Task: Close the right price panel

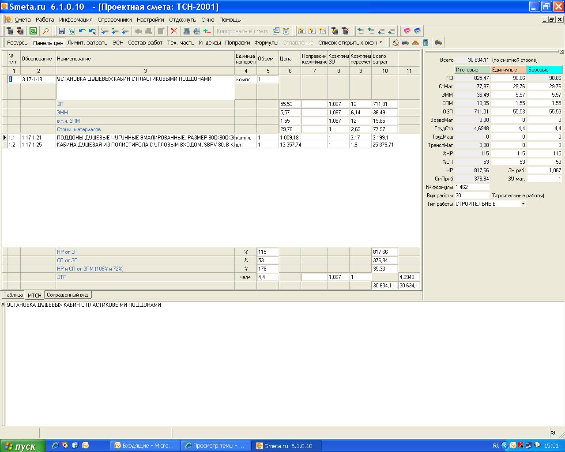Action: click(x=562, y=52)
